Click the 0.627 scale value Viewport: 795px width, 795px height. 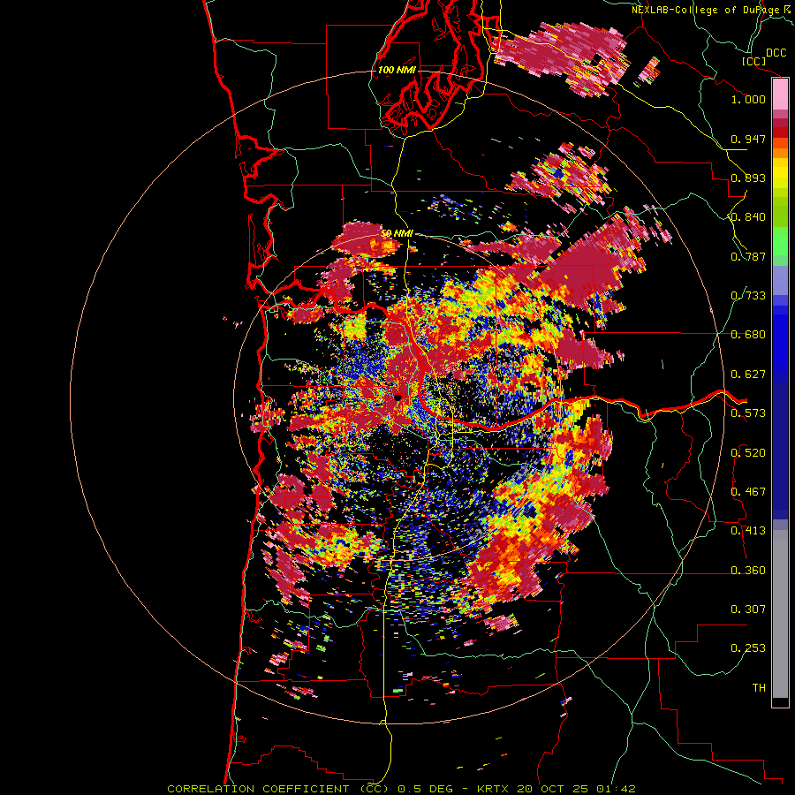(748, 375)
